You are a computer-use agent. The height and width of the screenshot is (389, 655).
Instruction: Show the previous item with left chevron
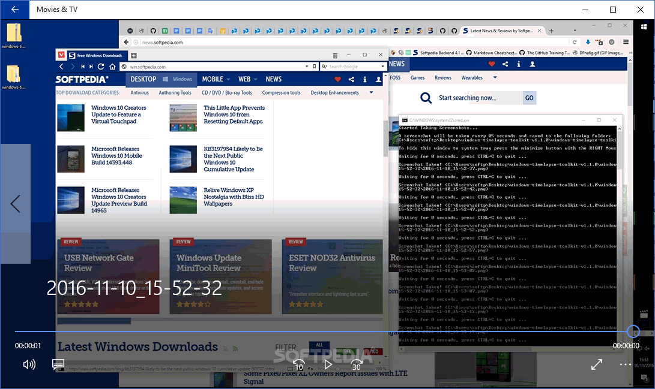tap(16, 204)
